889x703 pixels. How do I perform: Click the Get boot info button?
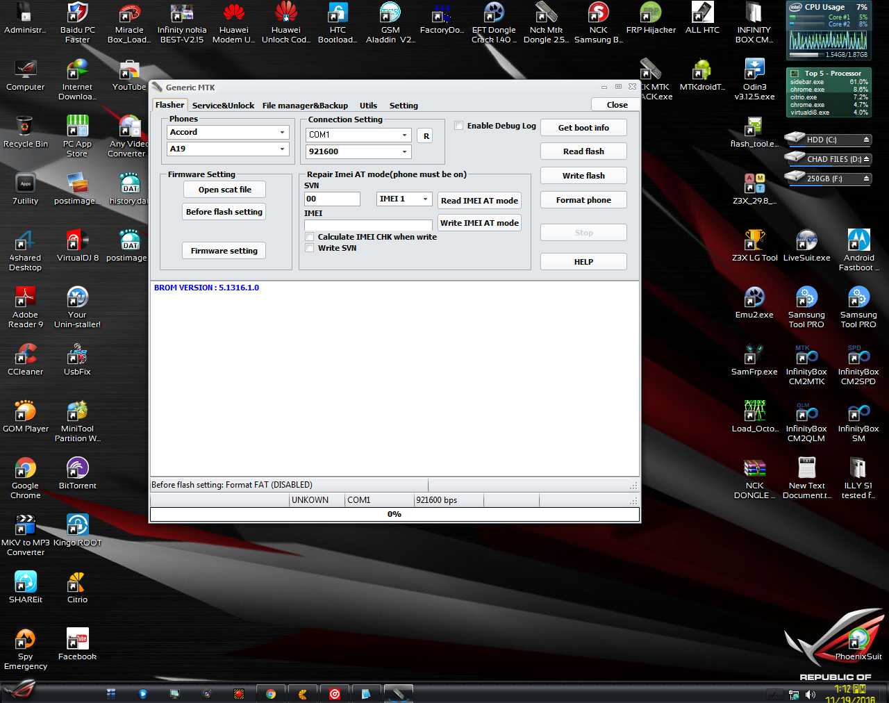coord(583,128)
